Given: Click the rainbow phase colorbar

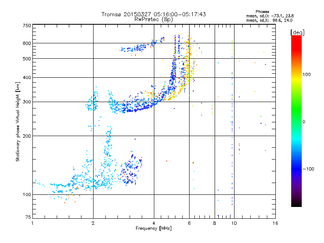Looking at the screenshot, I should (296, 121).
